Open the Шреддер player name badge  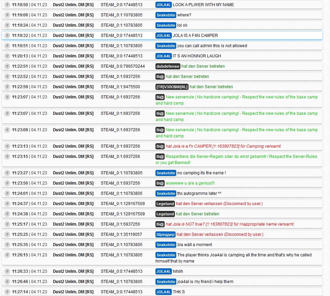[x=166, y=234]
